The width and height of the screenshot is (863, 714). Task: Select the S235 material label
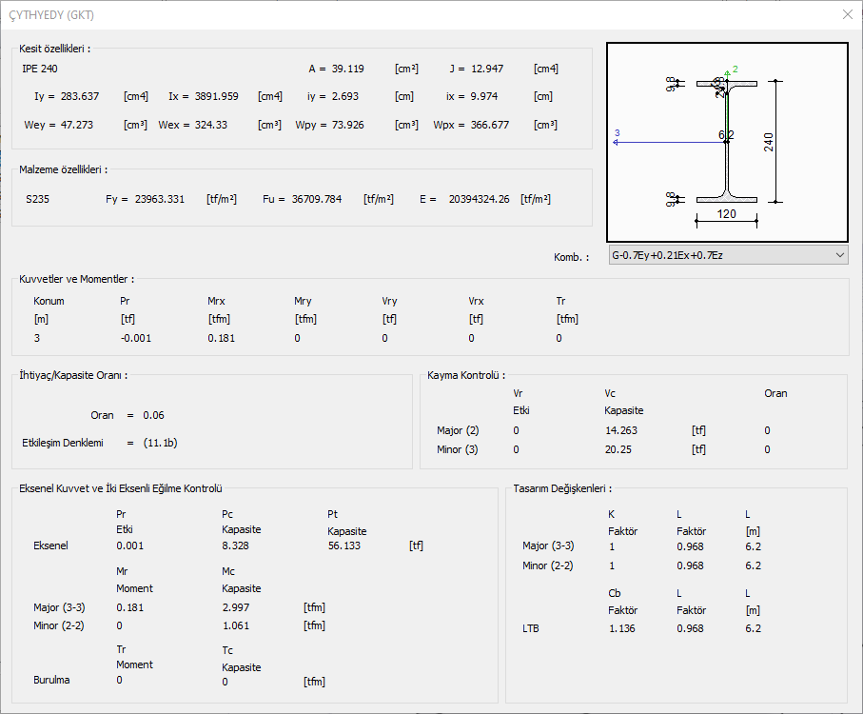40,199
